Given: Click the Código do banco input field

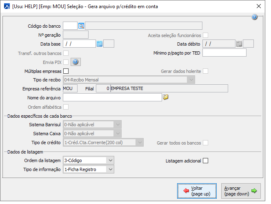Looking at the screenshot, I should click(x=70, y=26).
